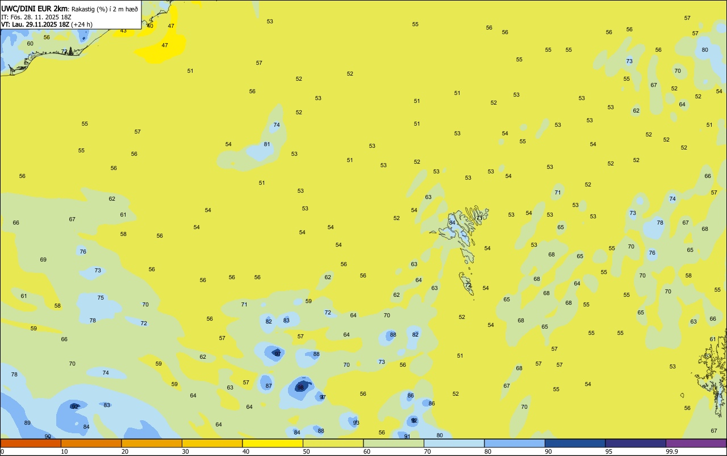Click the humidity value 69 on the map
727x456 pixels.
point(43,259)
